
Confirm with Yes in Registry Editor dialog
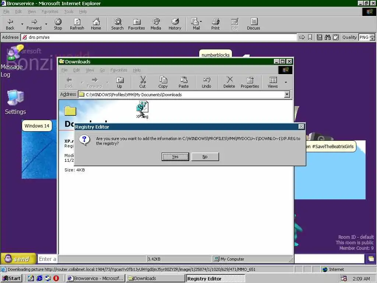tap(175, 157)
